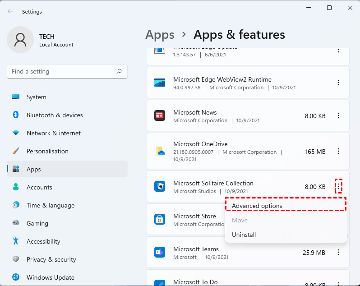Open three-dot menu for Microsoft Teams
This screenshot has width=360, height=286.
click(x=338, y=253)
